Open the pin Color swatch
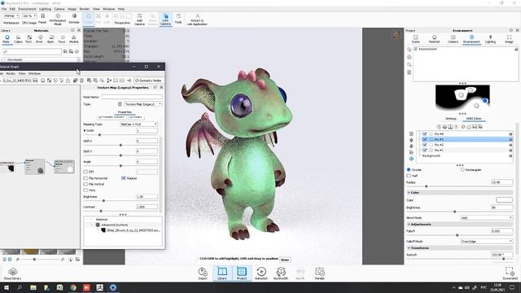Viewport: 521px width, 293px height. (x=504, y=200)
